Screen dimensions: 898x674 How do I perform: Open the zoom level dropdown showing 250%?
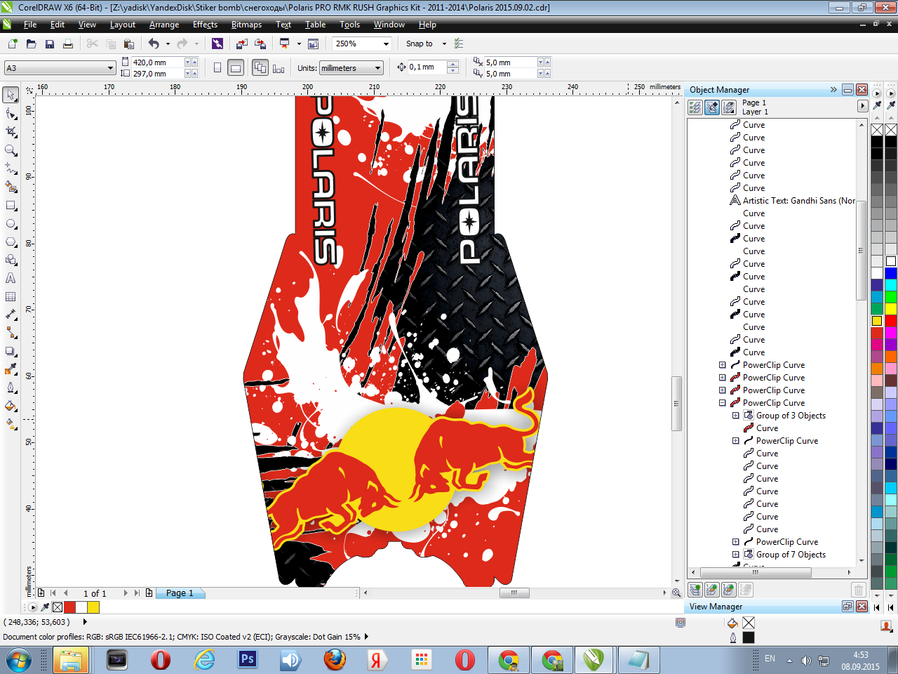click(386, 44)
